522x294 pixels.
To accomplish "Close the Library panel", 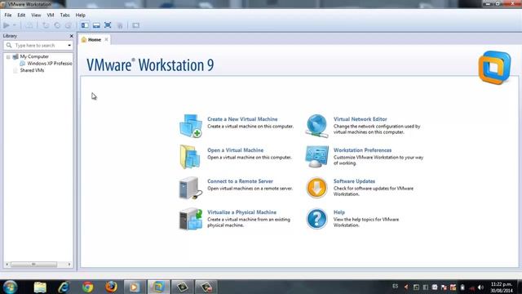I will tap(71, 36).
